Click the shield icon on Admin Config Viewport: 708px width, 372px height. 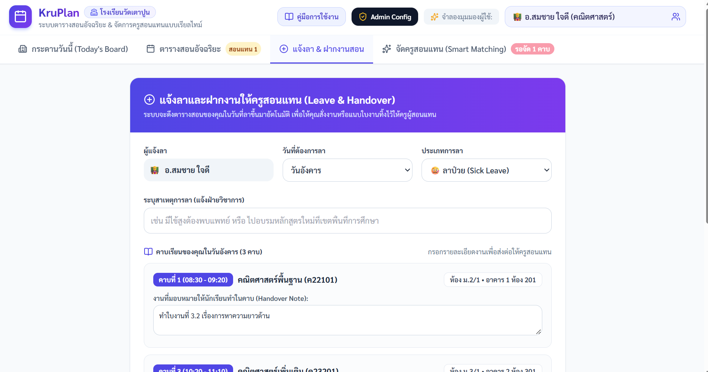click(x=363, y=17)
